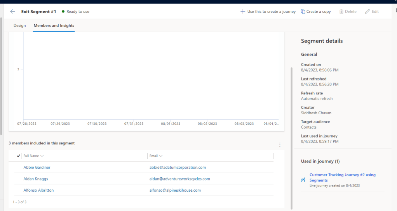This screenshot has width=397, height=211.
Task: Open Aidan Knaggs contact link
Action: [x=36, y=179]
